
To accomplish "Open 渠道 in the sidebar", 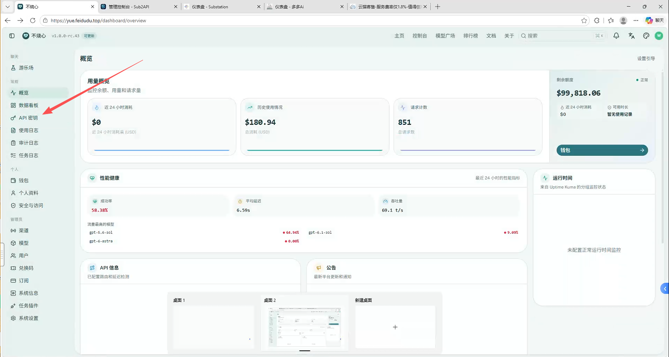I will pyautogui.click(x=38, y=231).
